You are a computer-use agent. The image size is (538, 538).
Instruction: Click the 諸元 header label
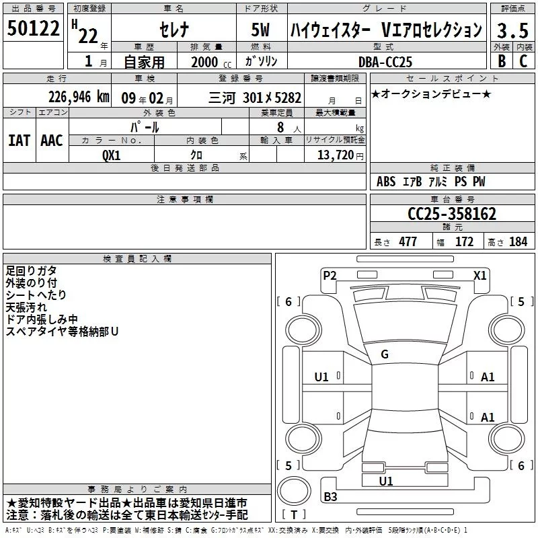coord(453,227)
